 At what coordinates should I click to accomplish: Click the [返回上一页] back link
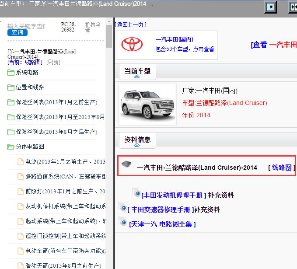(131, 24)
